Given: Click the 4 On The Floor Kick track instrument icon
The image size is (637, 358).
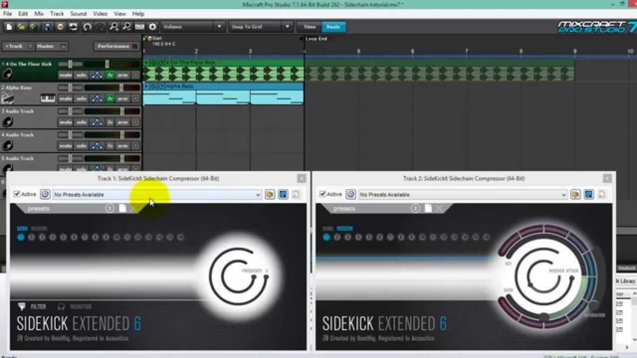Looking at the screenshot, I should coord(7,75).
